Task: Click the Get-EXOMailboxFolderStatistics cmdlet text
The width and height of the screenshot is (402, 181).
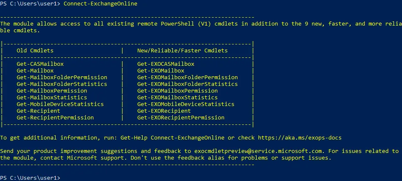Action: pyautogui.click(x=187, y=84)
